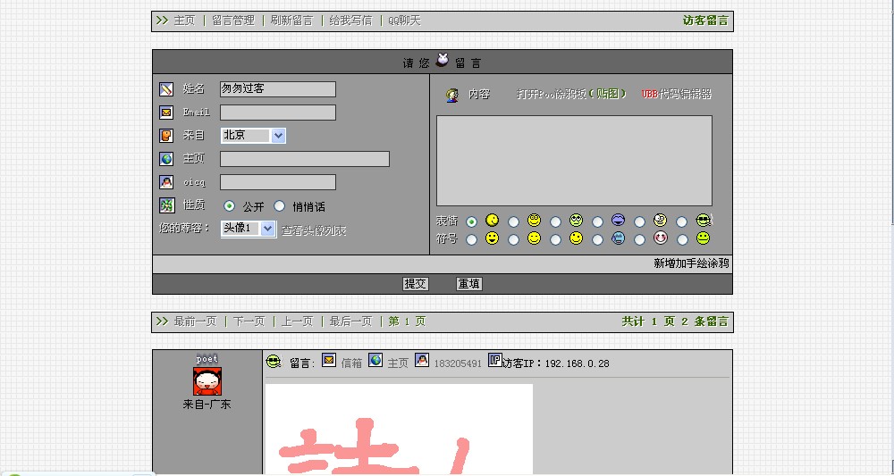The height and width of the screenshot is (476, 894).
Task: Click the 第 1 页 page indicator
Action: 407,322
